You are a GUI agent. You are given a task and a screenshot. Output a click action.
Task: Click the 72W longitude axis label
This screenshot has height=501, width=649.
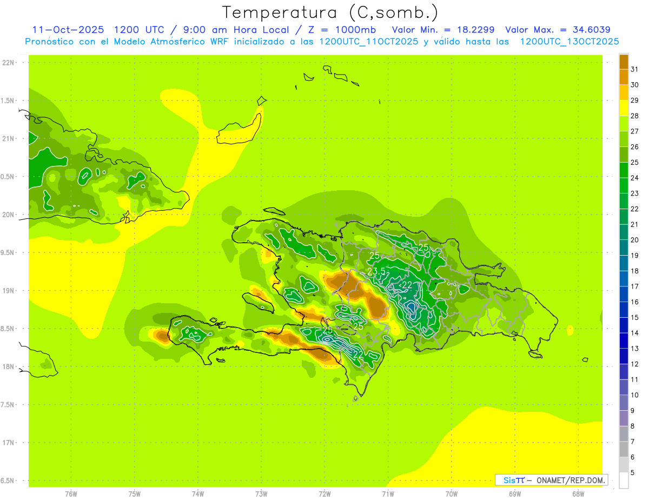pos(325,493)
